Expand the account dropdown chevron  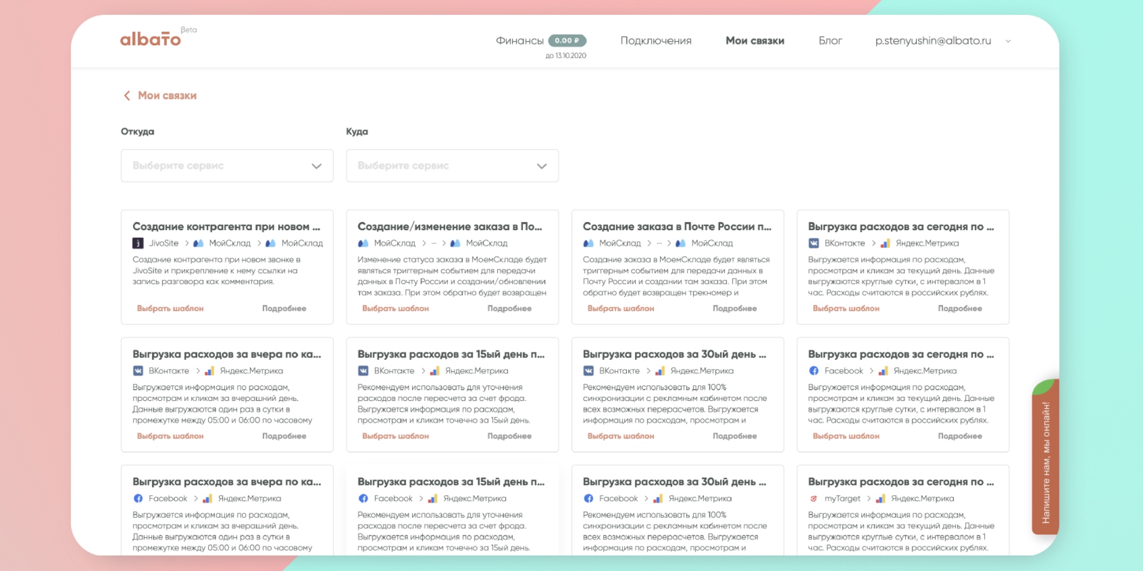point(1008,41)
